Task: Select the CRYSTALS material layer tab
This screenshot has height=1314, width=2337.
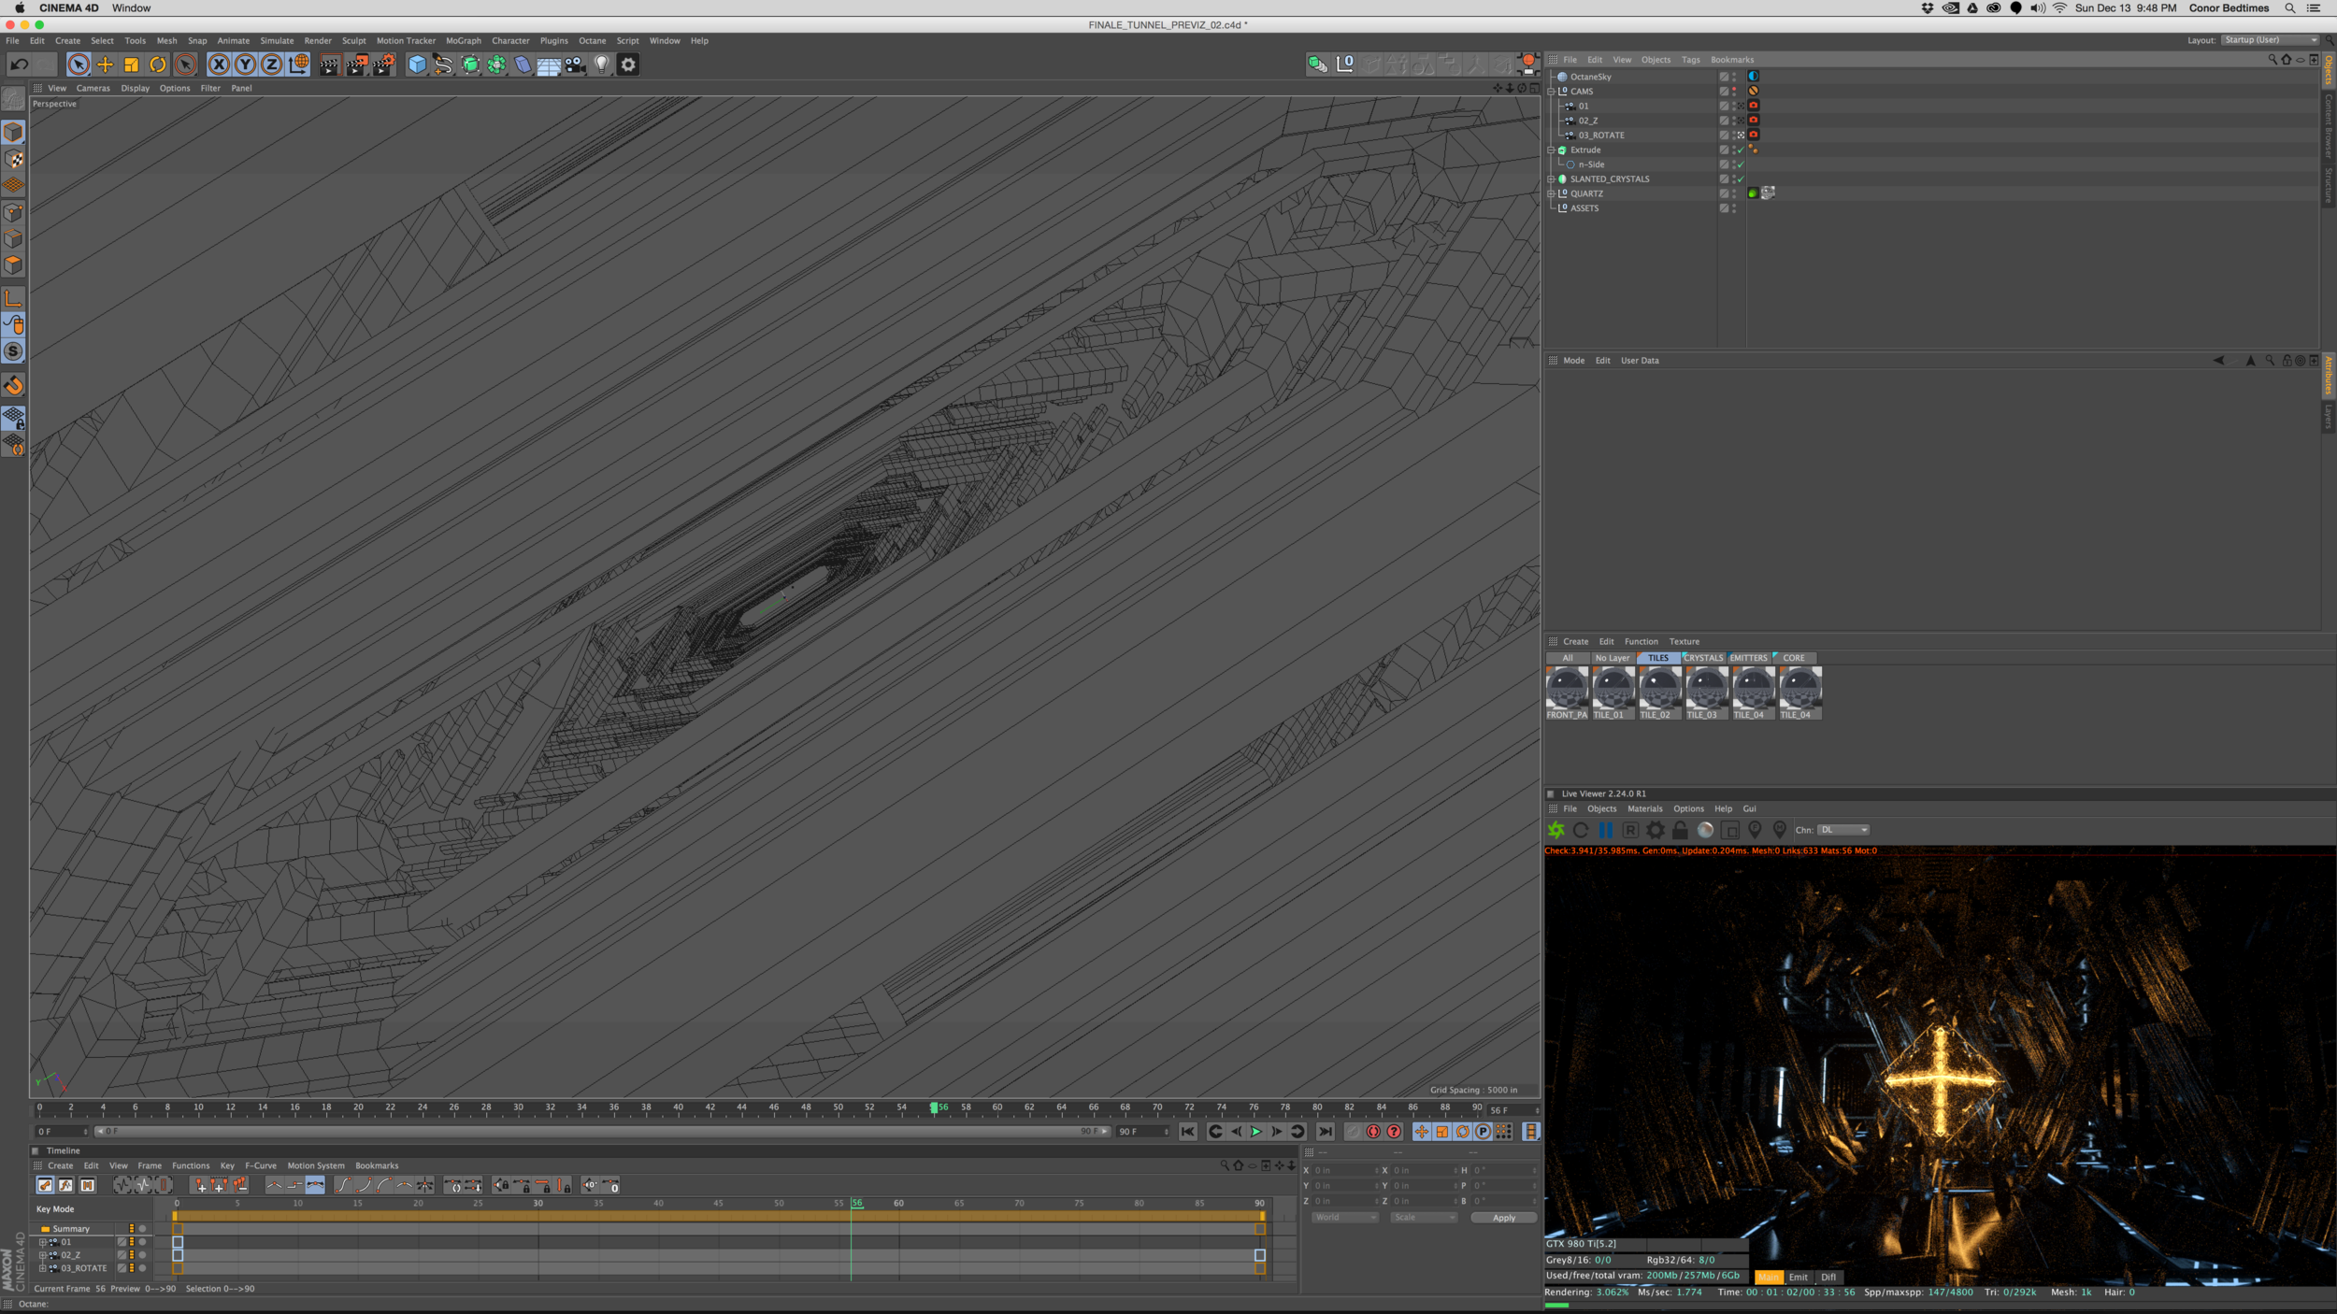Action: tap(1703, 658)
